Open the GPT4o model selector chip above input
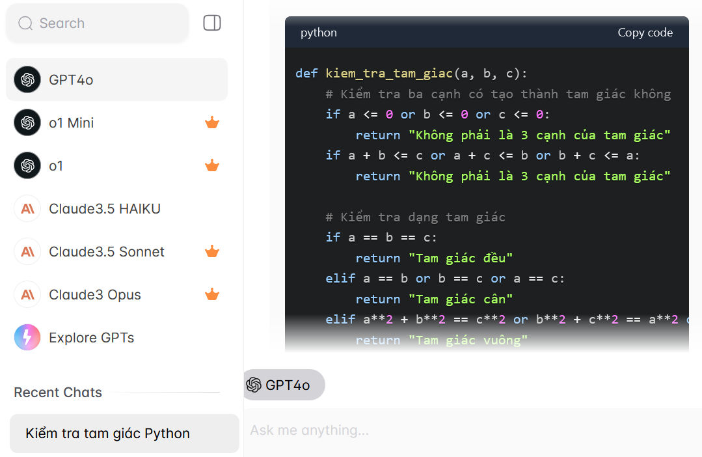Screen dimensions: 702x457 284,385
